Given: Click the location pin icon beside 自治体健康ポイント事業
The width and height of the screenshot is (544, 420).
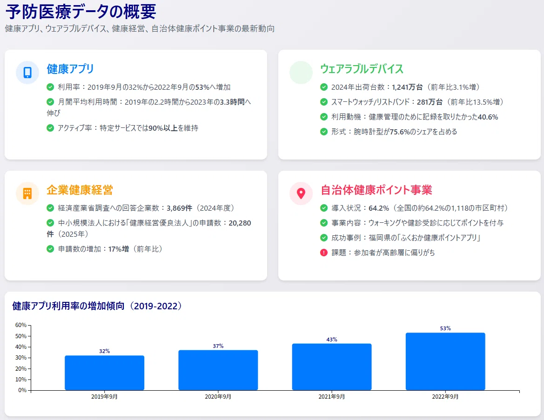Looking at the screenshot, I should tap(301, 193).
